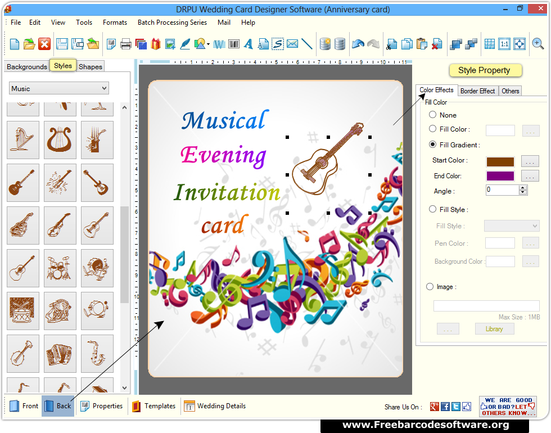The image size is (551, 433).
Task: Select the accordion style thumbnail
Action: (60, 354)
